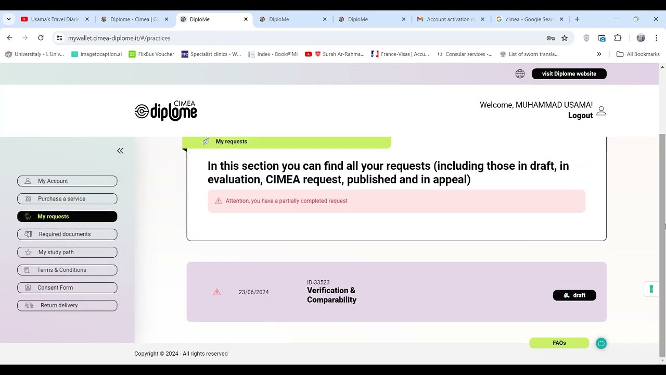
Task: Open Consent Form in sidebar
Action: (x=67, y=287)
